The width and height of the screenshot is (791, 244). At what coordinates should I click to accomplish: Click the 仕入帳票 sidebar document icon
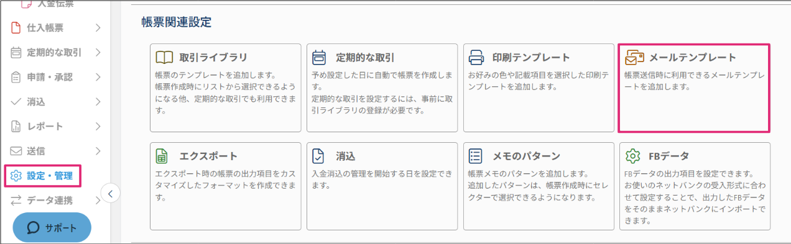click(16, 27)
